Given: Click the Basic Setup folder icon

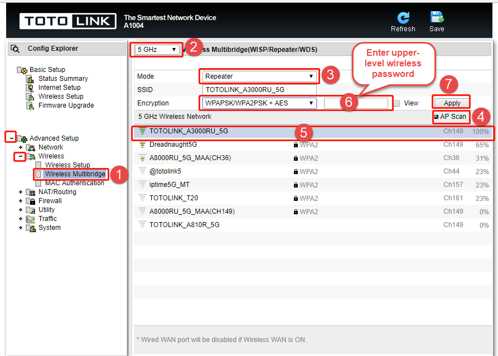Looking at the screenshot, I should coord(22,70).
